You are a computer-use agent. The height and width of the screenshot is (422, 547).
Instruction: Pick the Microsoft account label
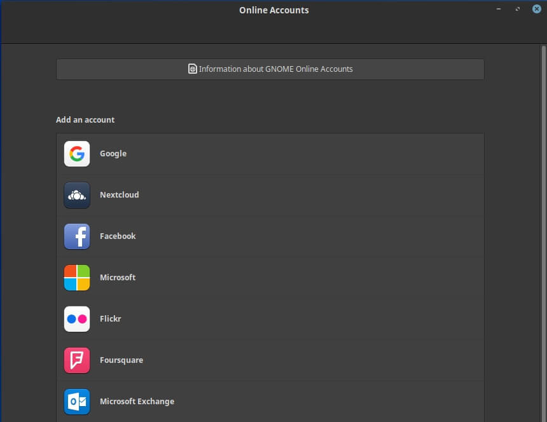118,278
